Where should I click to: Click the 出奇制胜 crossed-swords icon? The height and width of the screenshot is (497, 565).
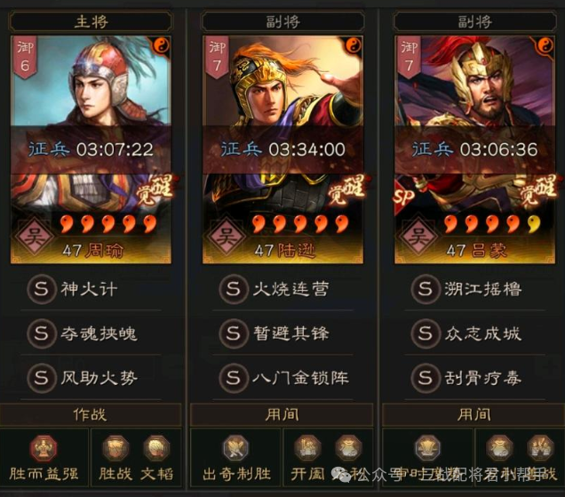point(235,448)
